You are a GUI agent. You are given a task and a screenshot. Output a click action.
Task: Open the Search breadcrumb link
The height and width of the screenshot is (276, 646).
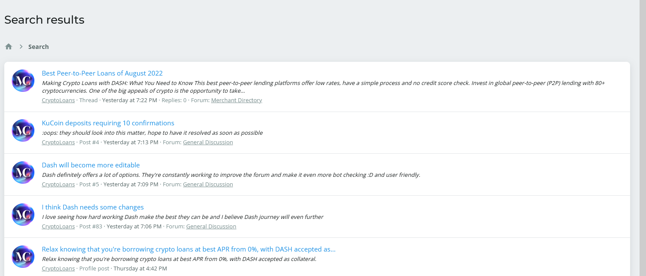38,47
